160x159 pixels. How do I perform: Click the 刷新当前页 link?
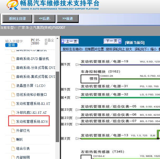click(x=135, y=43)
